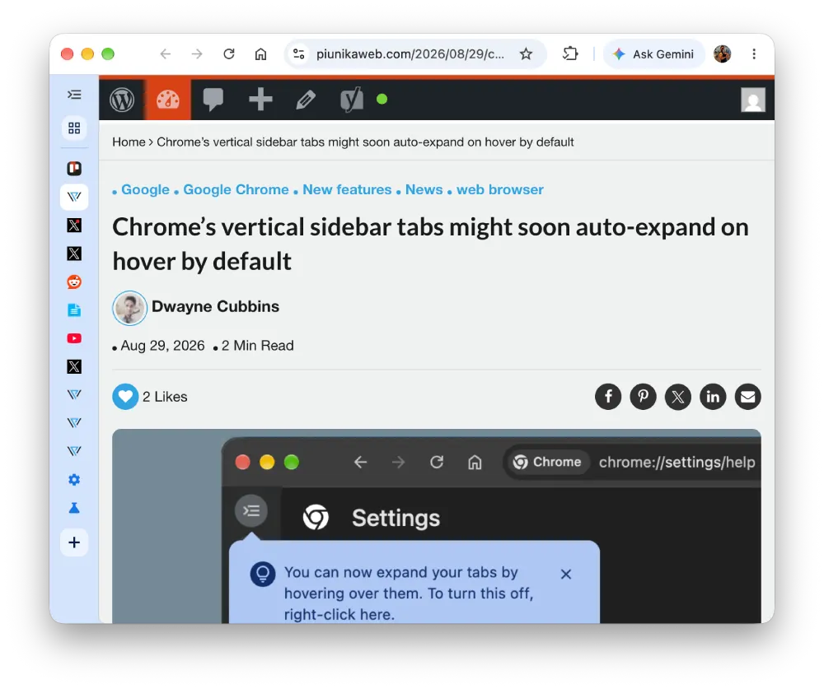Screen dimensions: 824x689
Task: Open the Google category link
Action: pos(146,189)
